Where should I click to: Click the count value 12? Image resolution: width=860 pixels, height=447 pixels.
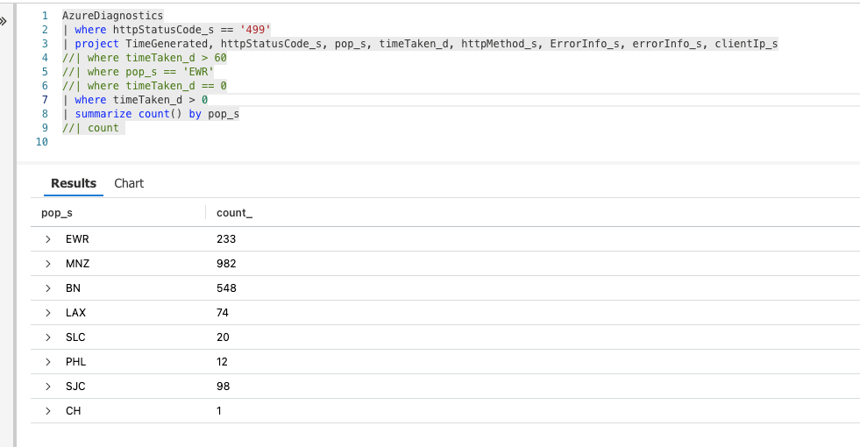pyautogui.click(x=222, y=362)
